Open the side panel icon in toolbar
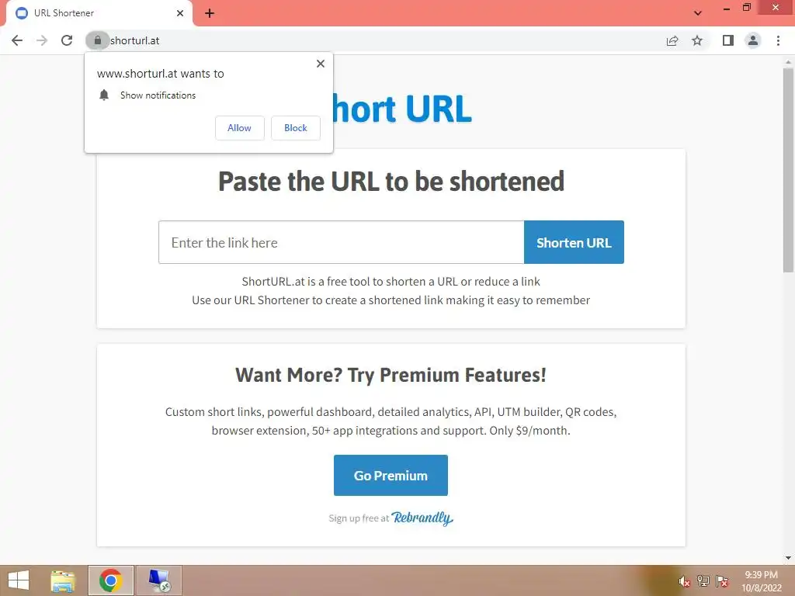 728,40
